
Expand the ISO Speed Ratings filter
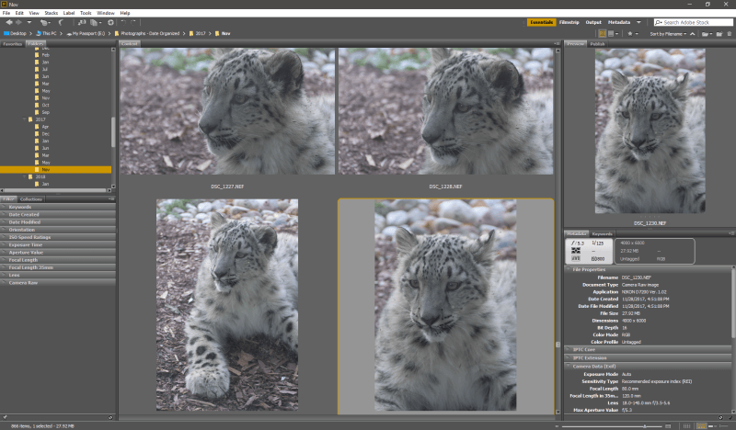coord(58,237)
